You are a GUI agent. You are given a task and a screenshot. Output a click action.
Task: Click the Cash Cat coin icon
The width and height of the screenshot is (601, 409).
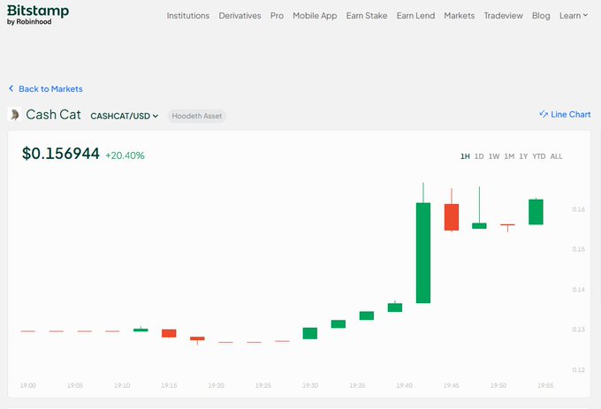click(x=14, y=115)
